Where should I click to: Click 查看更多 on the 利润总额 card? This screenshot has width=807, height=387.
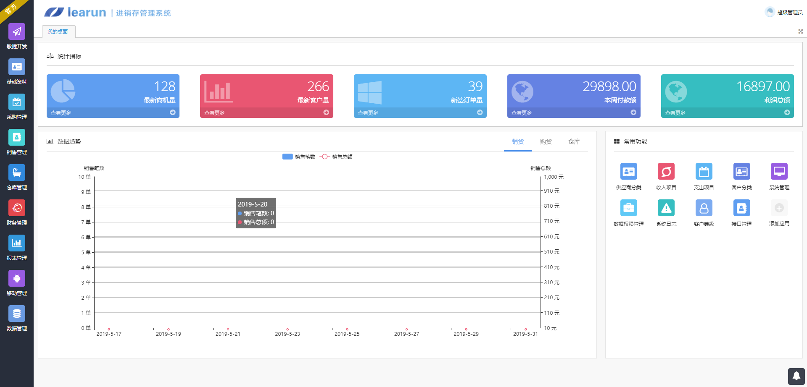point(675,113)
